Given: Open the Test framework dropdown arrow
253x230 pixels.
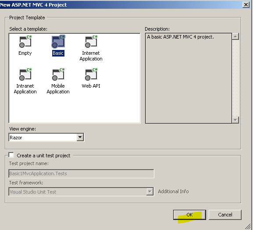Looking at the screenshot, I should pyautogui.click(x=150, y=191).
